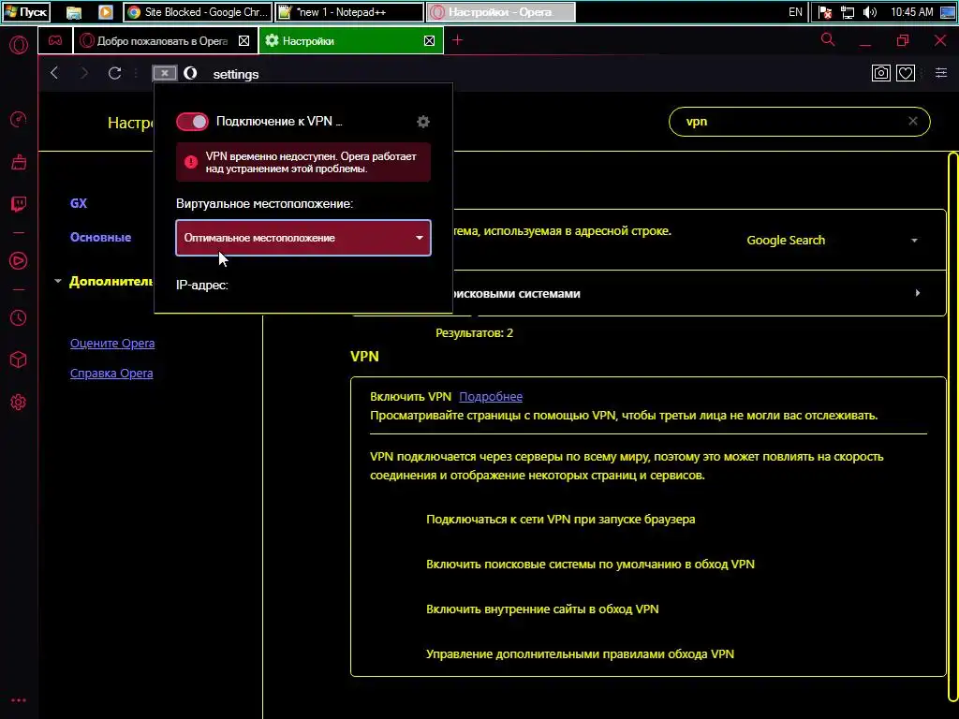
Task: Open Extensions cube icon in sidebar
Action: point(19,359)
